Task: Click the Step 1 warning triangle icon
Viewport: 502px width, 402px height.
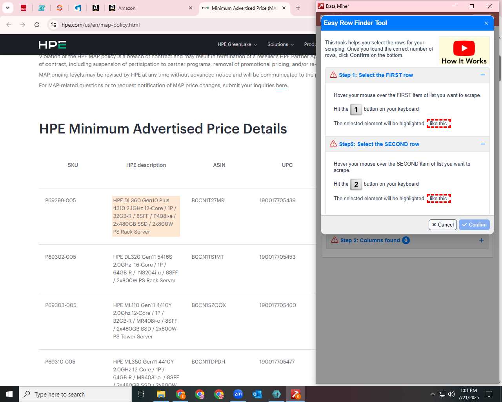Action: click(333, 75)
